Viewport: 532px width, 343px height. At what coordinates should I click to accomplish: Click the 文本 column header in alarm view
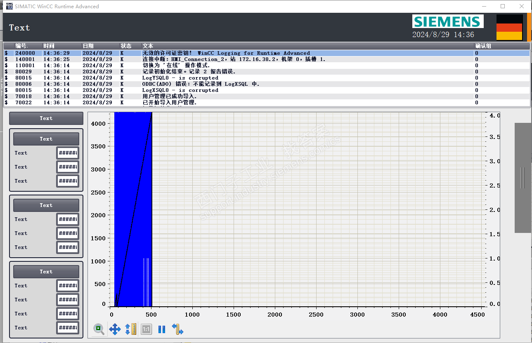coord(307,46)
